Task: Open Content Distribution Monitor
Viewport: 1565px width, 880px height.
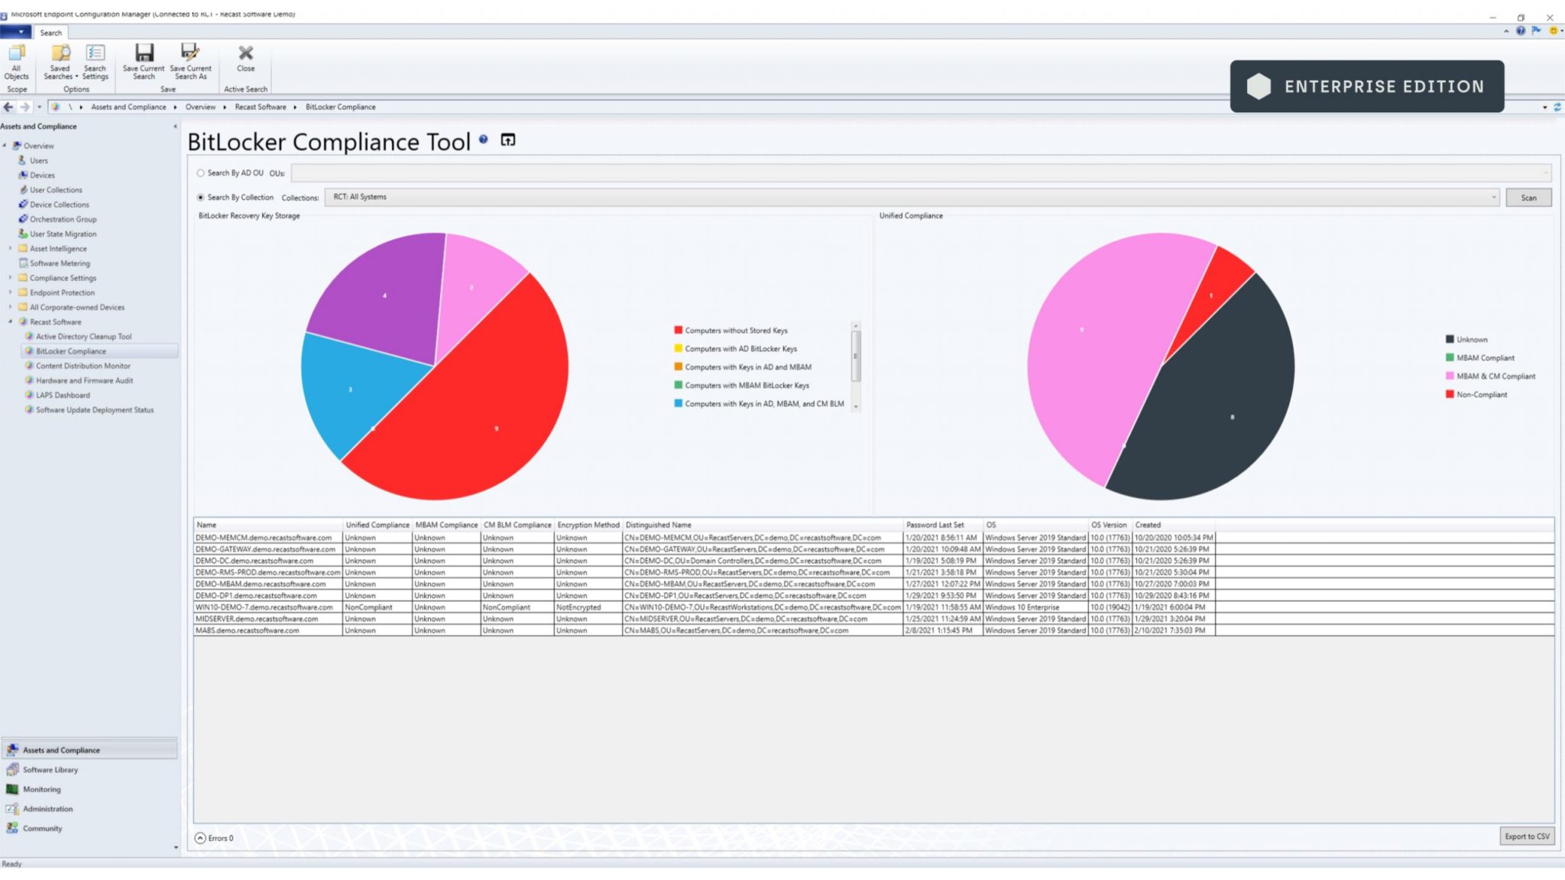Action: tap(83, 366)
